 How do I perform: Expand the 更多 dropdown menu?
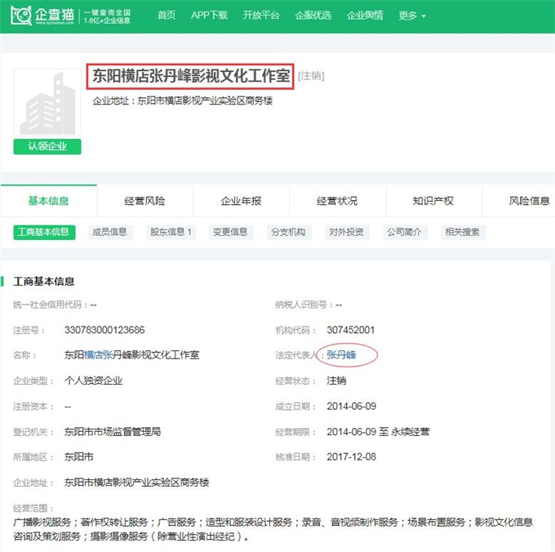[x=412, y=16]
